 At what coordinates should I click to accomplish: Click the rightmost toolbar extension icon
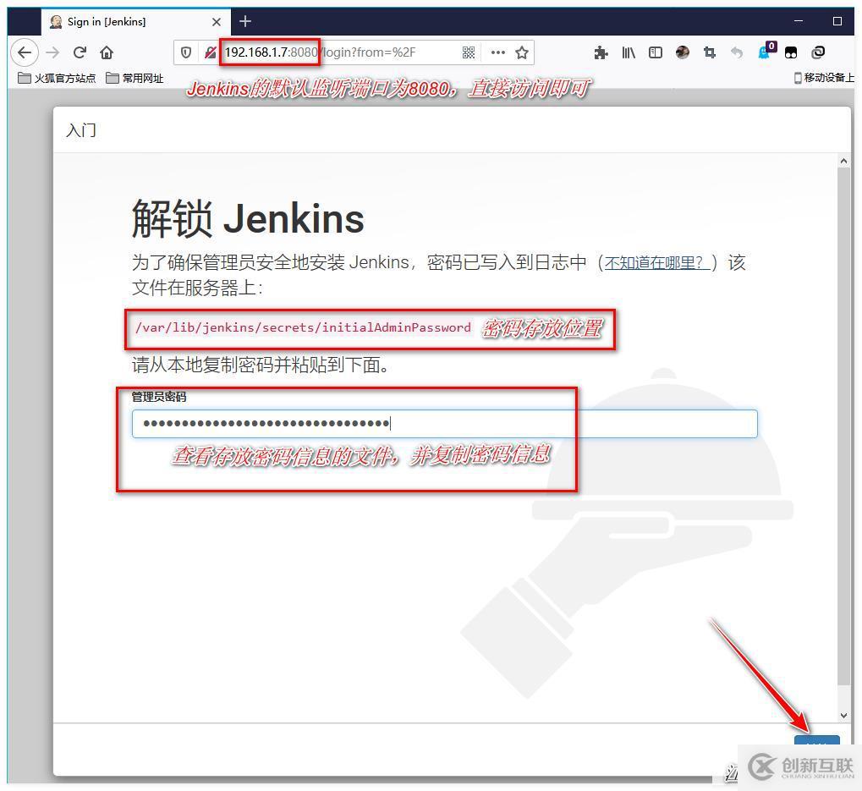818,52
